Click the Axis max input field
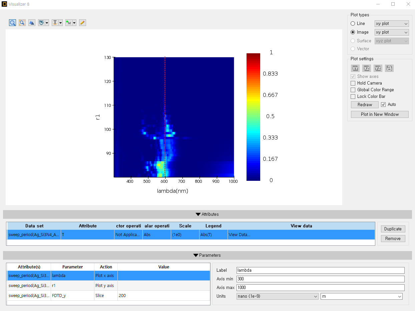This screenshot has width=415, height=311. coord(320,287)
